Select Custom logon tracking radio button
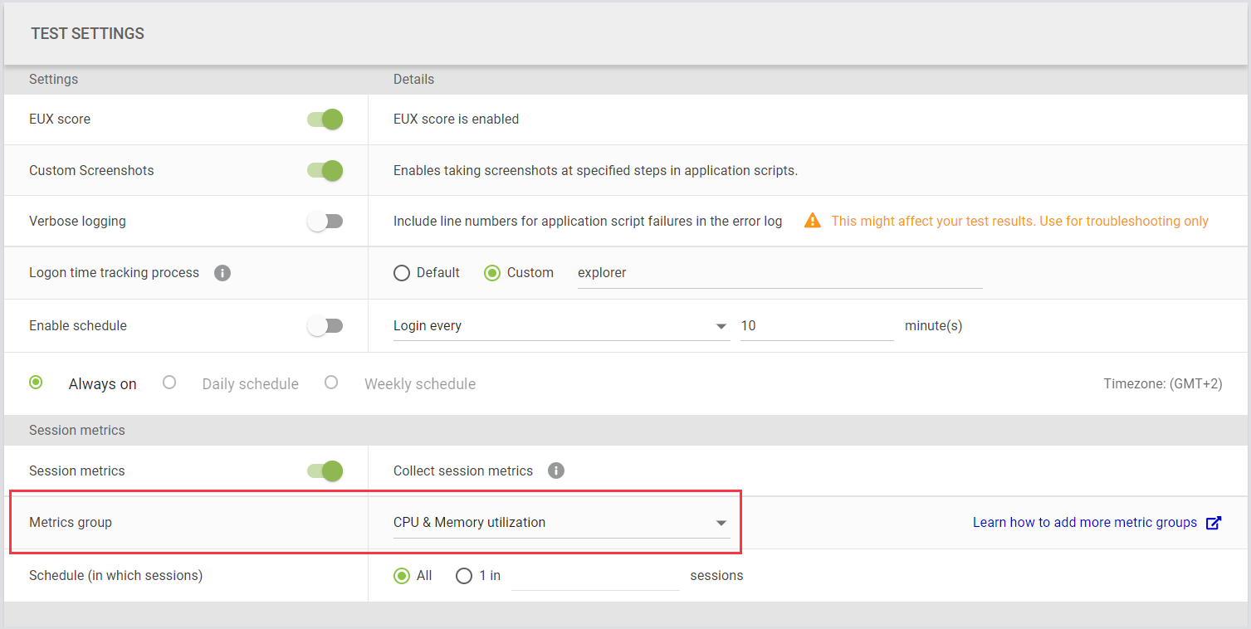The image size is (1251, 629). [x=492, y=273]
